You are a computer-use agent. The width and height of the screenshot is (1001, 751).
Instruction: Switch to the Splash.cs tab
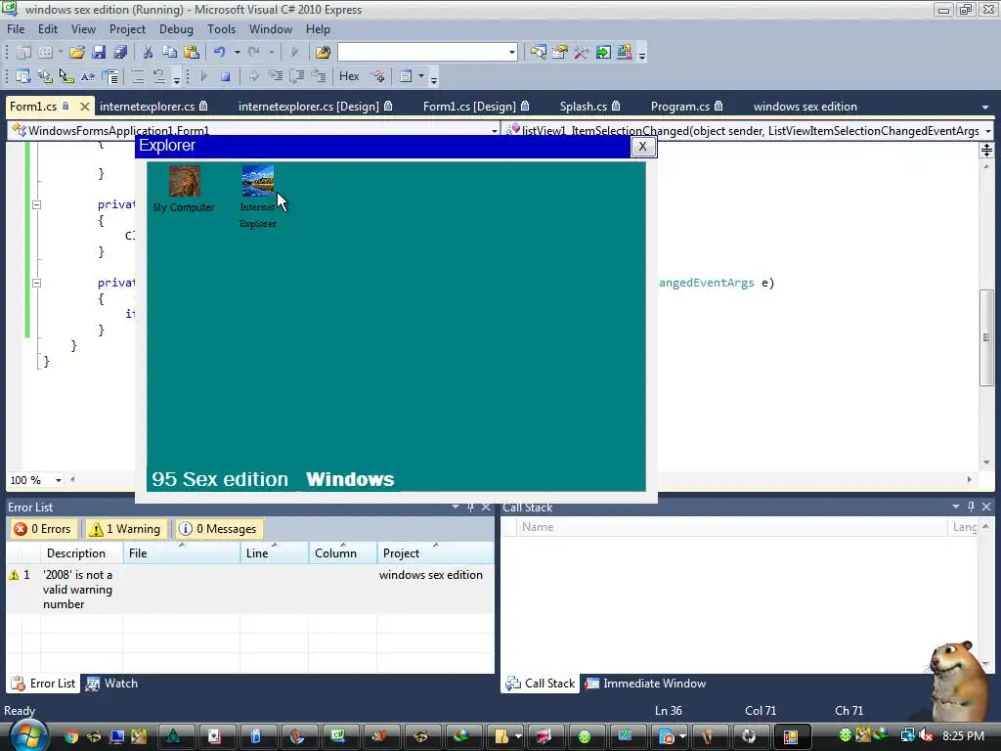[x=589, y=107]
